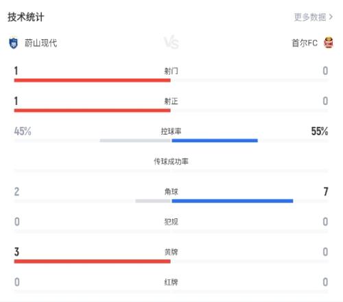Viewport: 343px width, 302px height.
Task: Select the 犯规 fouls label
Action: click(171, 222)
